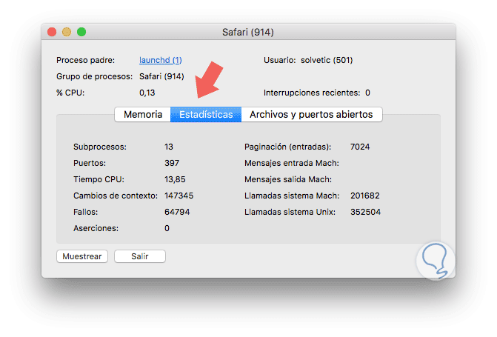Select Llamadas sistema Unix value 352504

pos(365,212)
